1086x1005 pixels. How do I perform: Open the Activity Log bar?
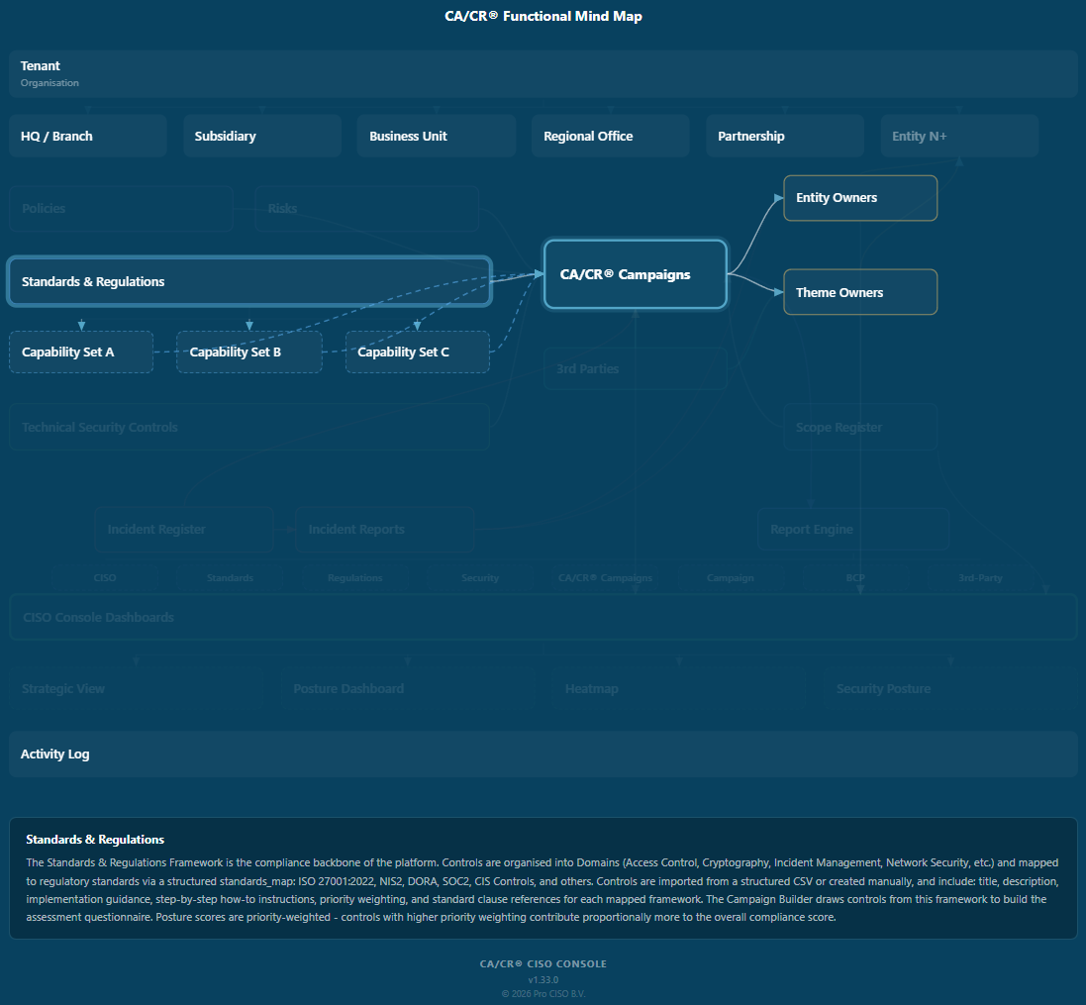[543, 754]
